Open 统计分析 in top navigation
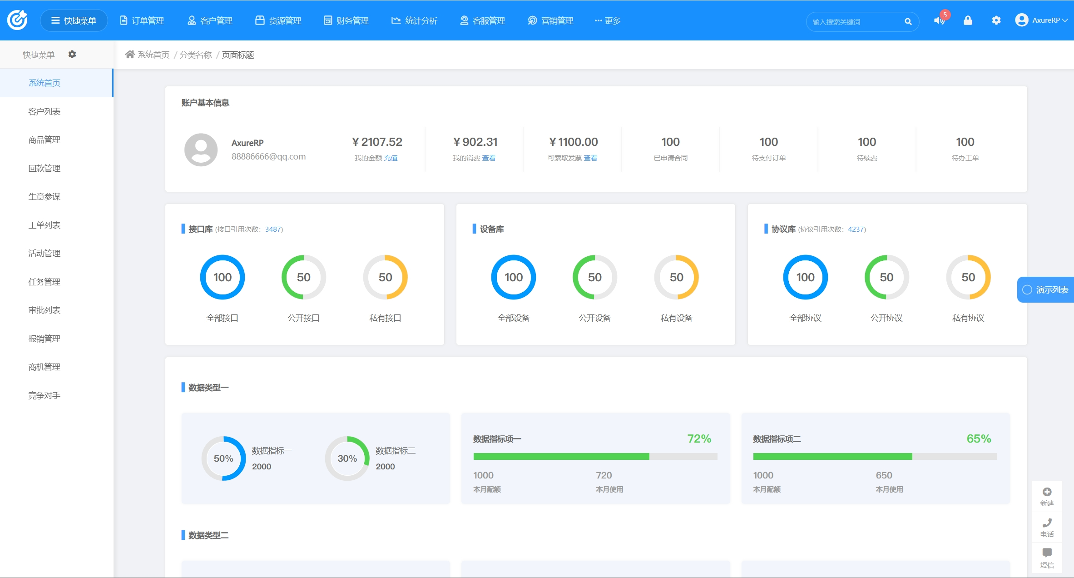Screen dimensions: 1074x578 414,20
